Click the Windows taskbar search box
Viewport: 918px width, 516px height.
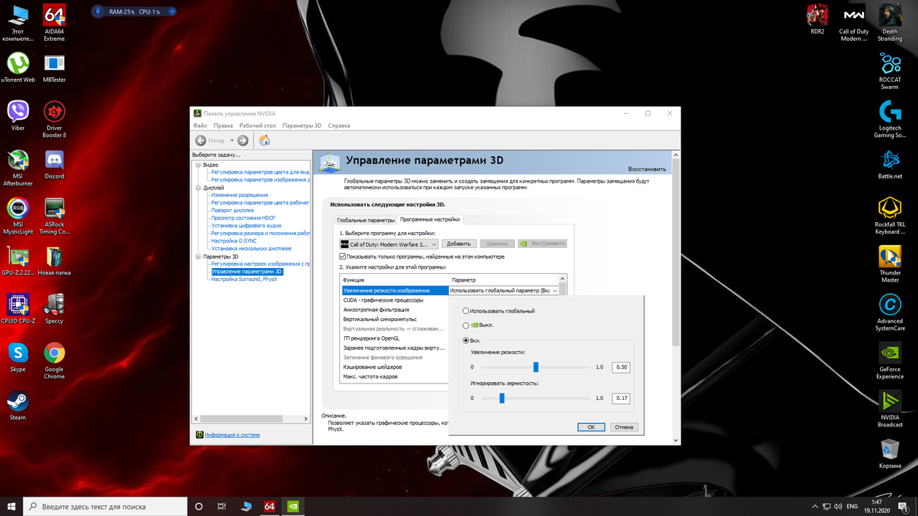[104, 506]
